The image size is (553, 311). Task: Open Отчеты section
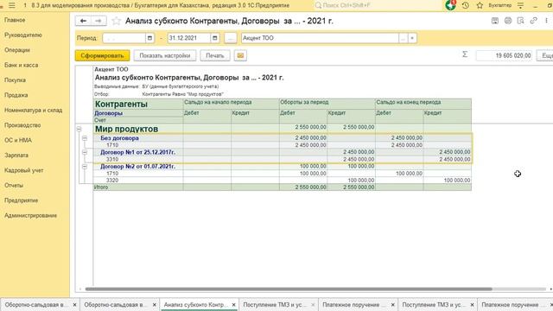(14, 185)
